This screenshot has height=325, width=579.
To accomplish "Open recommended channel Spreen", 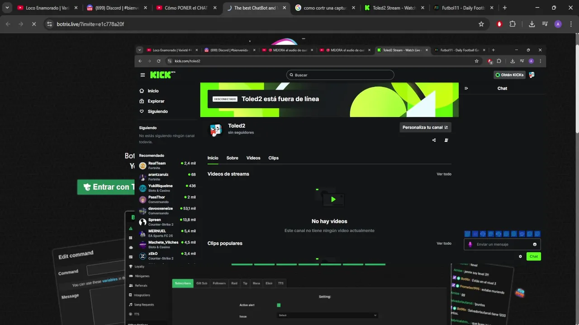I will [x=167, y=222].
